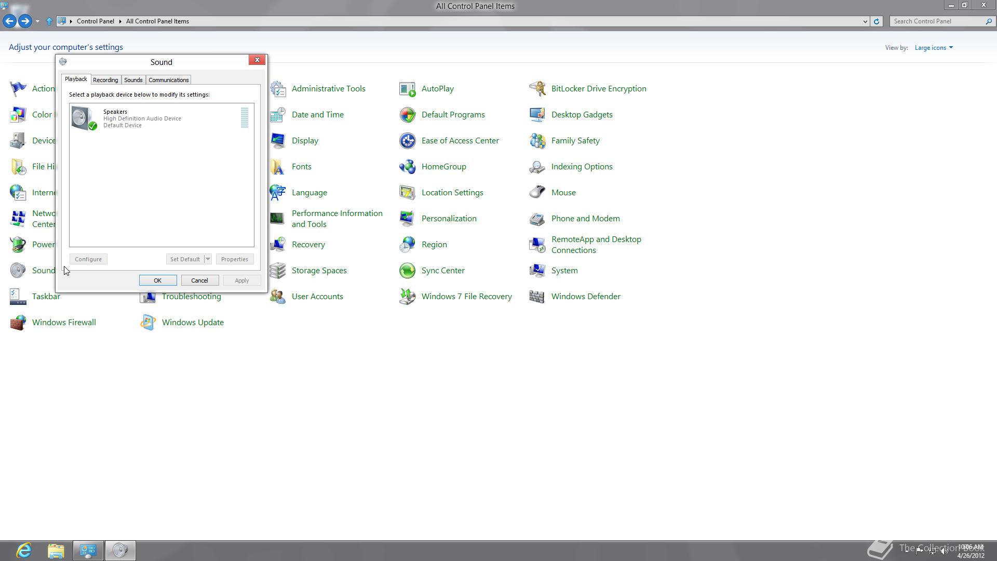Click the Personalization icon
This screenshot has width=997, height=561.
[x=408, y=219]
